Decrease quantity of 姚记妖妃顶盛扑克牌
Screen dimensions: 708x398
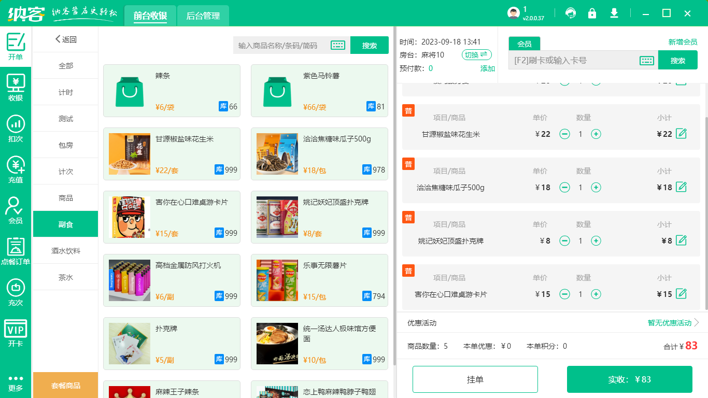(565, 241)
